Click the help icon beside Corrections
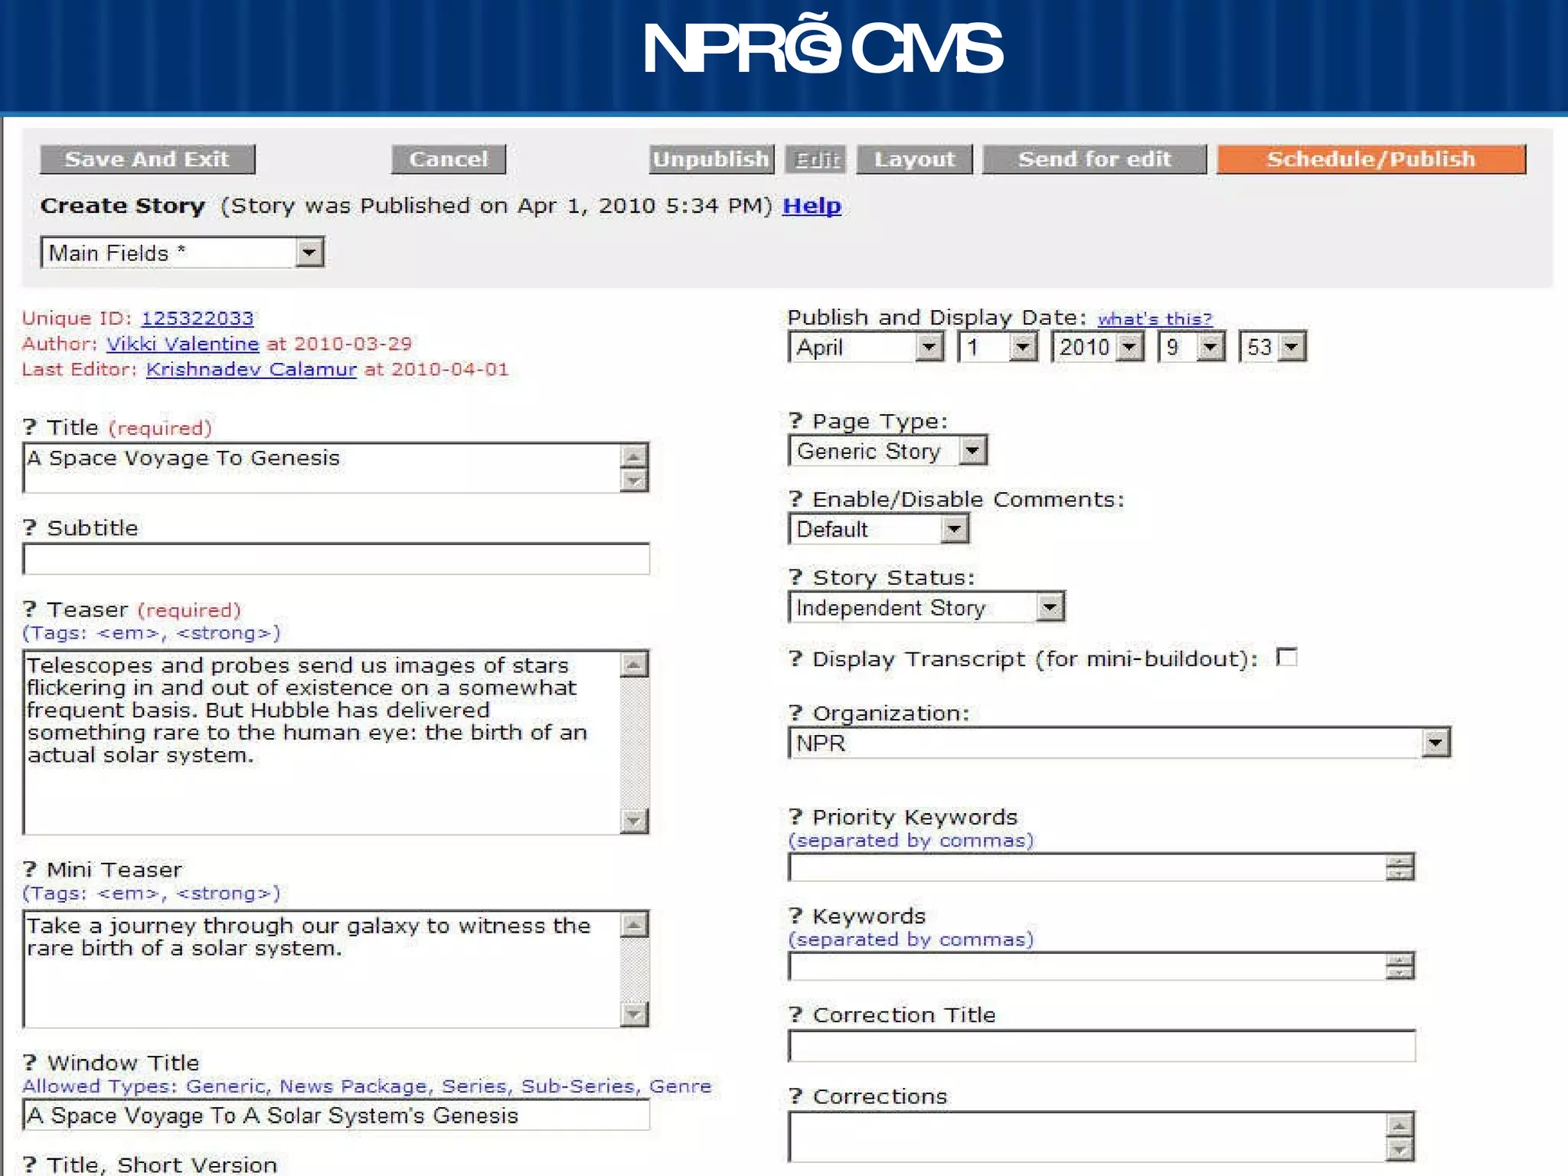This screenshot has width=1568, height=1176. (795, 1096)
